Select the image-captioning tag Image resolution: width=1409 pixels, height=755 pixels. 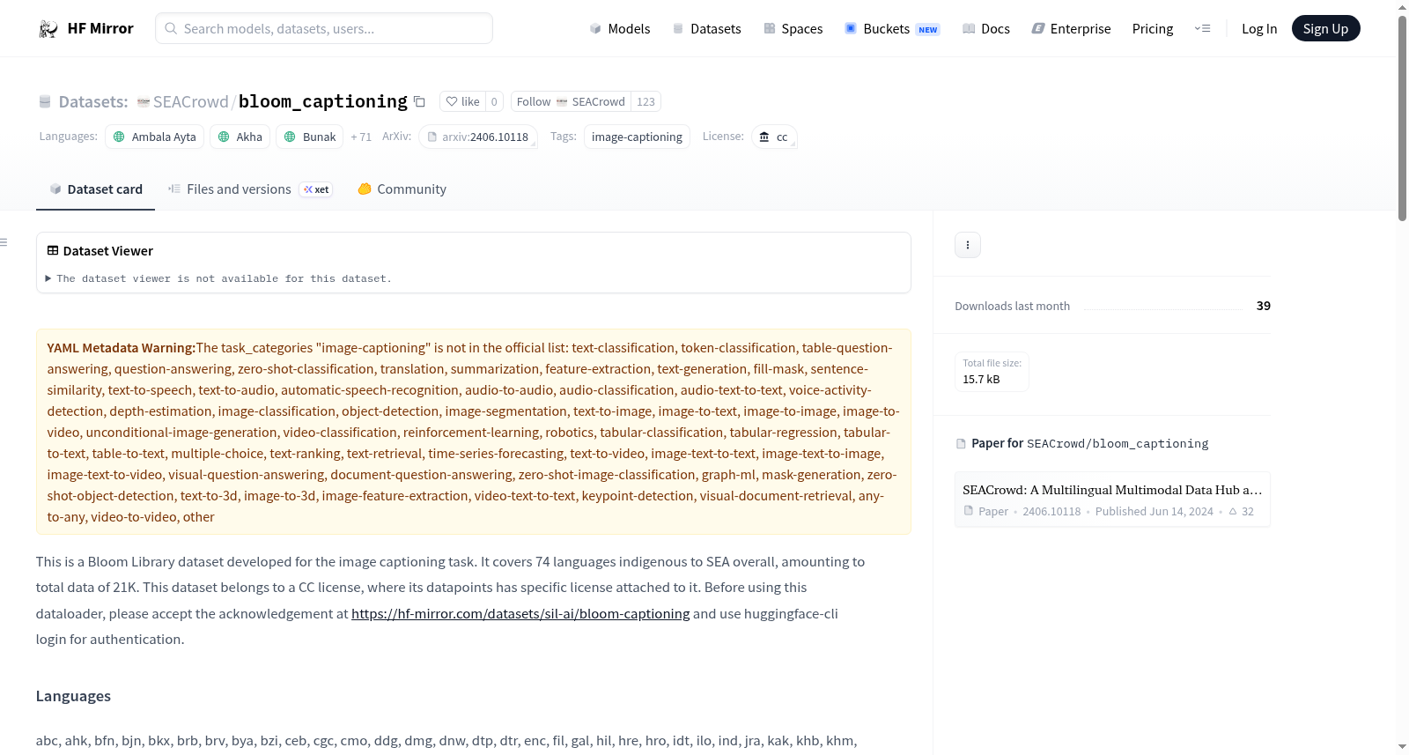pyautogui.click(x=637, y=137)
